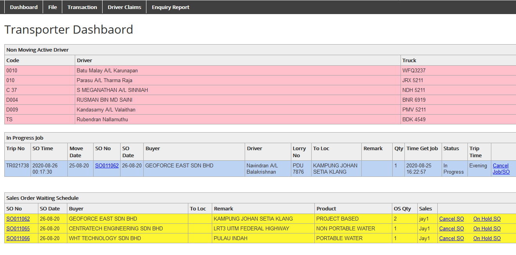Open the Enquiry Report menu
This screenshot has height=255, width=516.
tap(170, 7)
